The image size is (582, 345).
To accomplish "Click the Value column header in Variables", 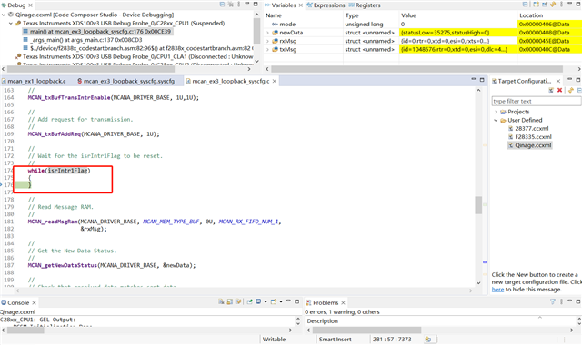I will click(x=408, y=15).
